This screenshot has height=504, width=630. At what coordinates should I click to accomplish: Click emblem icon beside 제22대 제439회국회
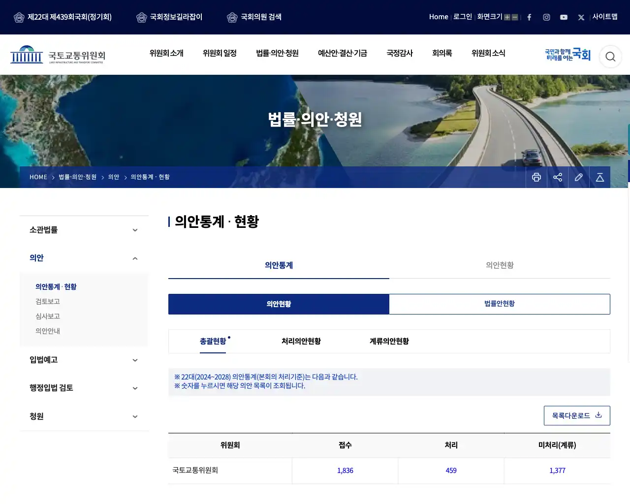pos(19,17)
